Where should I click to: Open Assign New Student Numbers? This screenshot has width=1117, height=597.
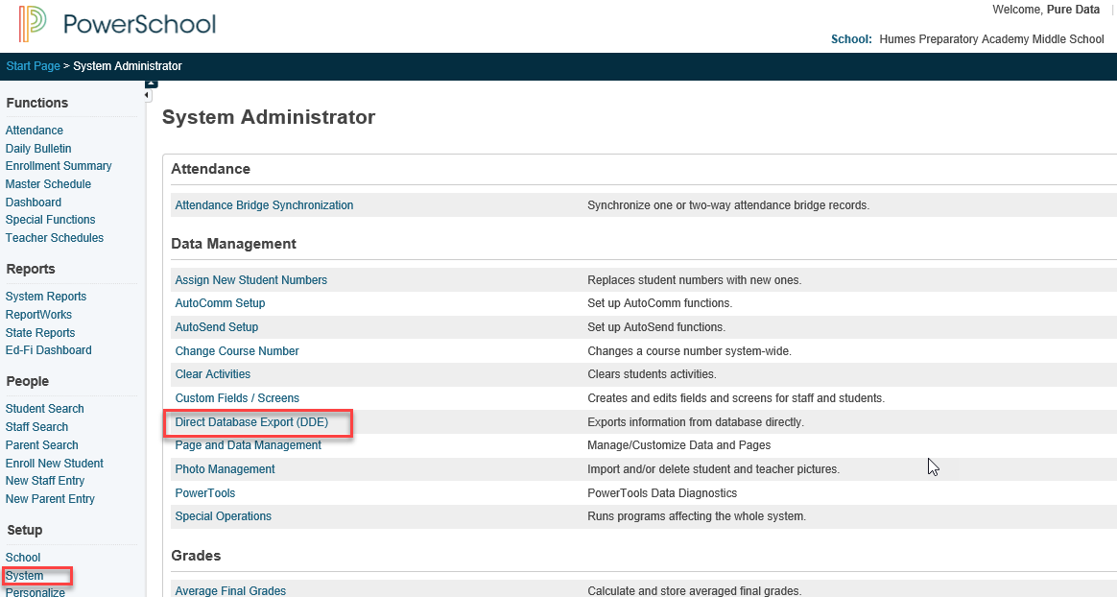(250, 279)
